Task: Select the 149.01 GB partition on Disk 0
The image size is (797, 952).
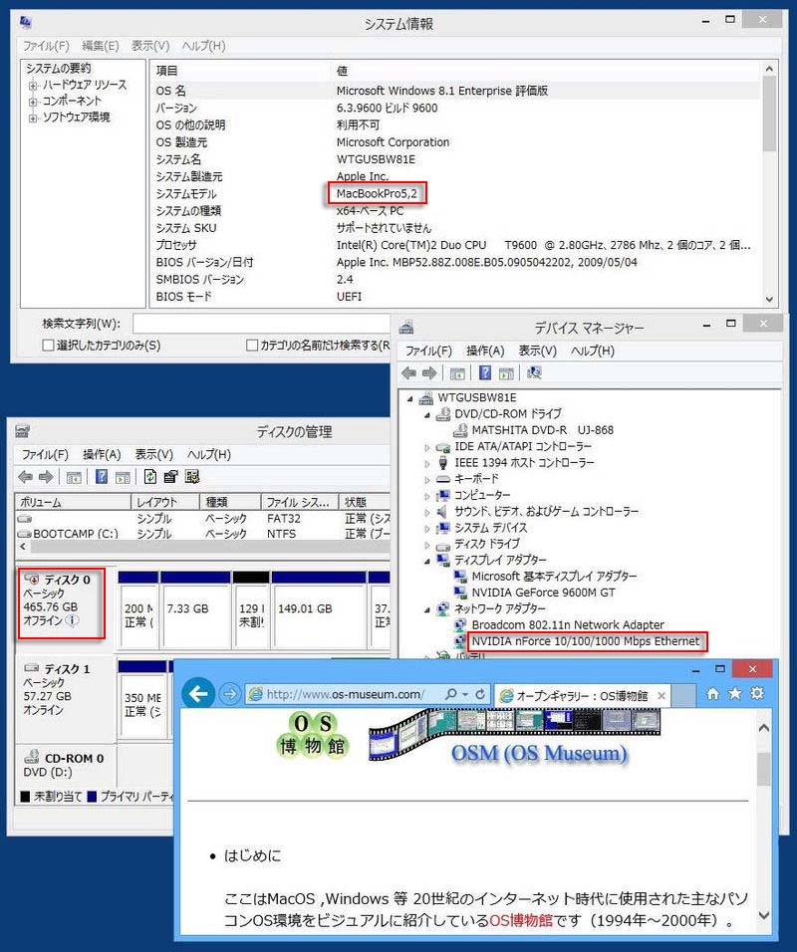Action: [x=319, y=609]
